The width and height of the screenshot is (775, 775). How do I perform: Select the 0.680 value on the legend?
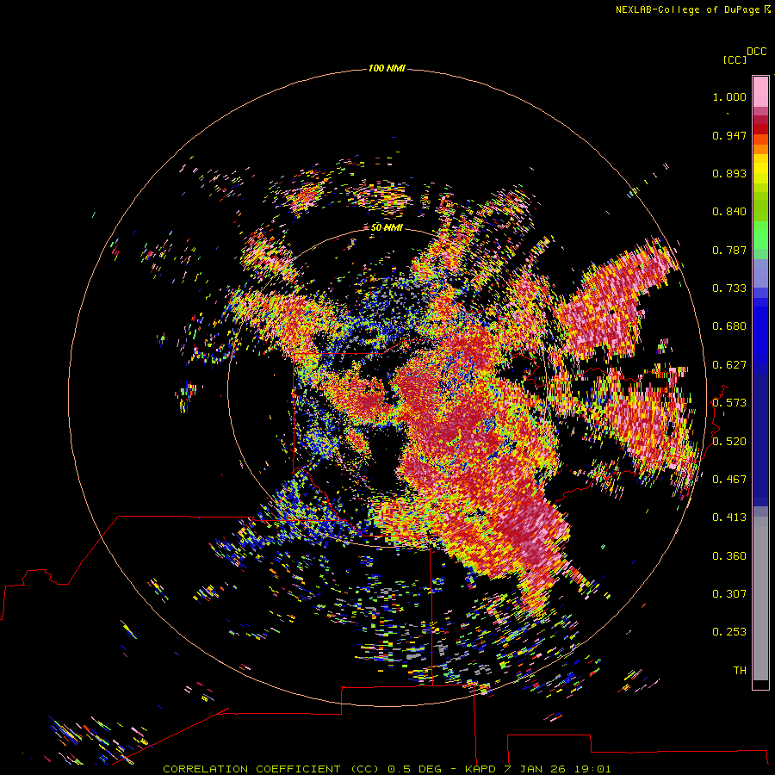point(729,326)
